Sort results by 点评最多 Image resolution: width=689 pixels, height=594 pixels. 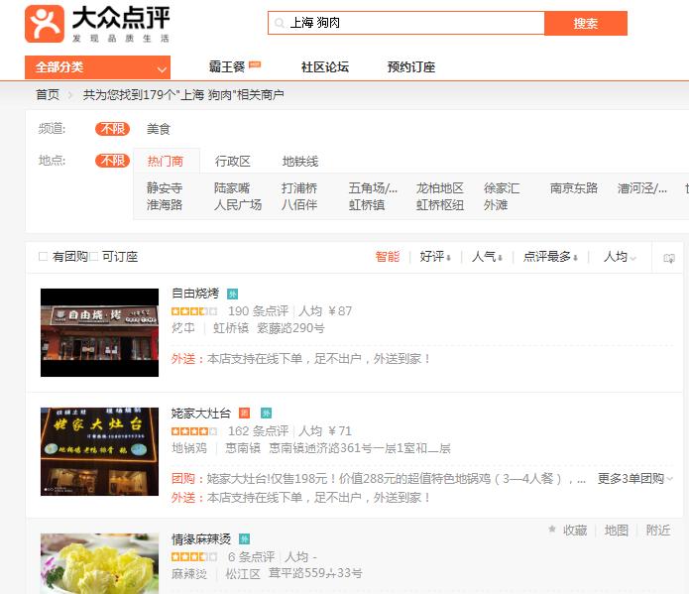coord(550,256)
